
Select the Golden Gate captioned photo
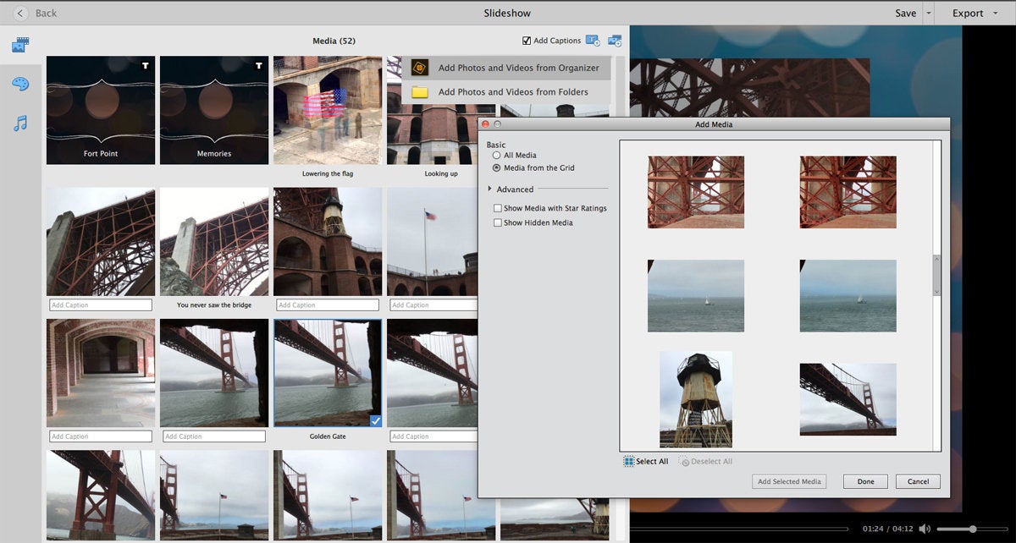(x=328, y=374)
